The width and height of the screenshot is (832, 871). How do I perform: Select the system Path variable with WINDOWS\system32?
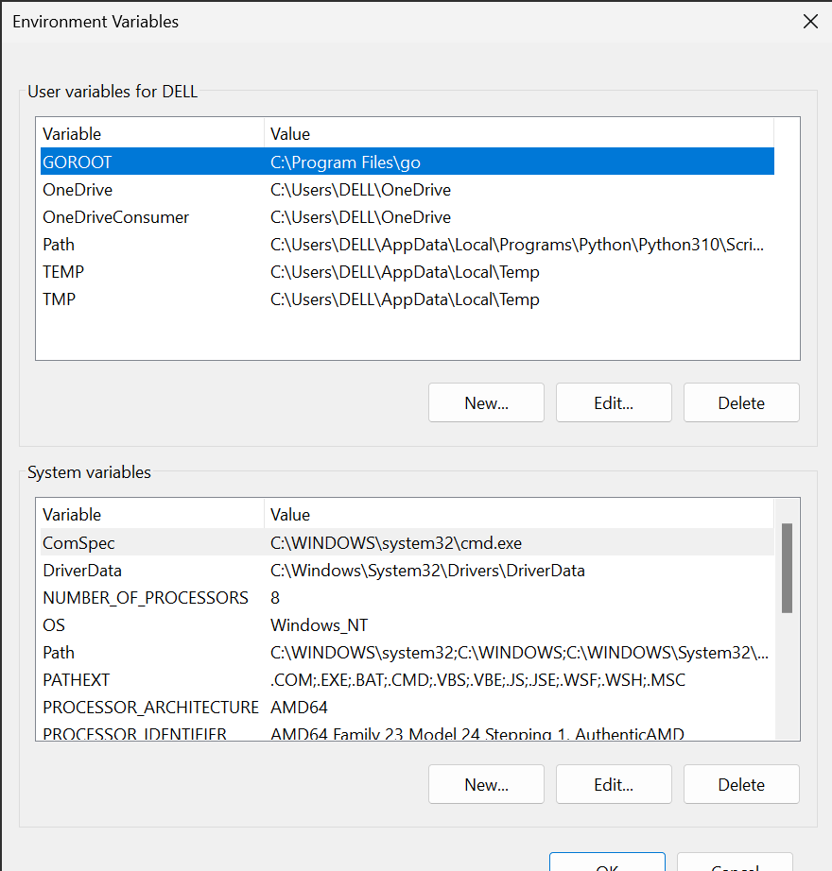tap(407, 652)
